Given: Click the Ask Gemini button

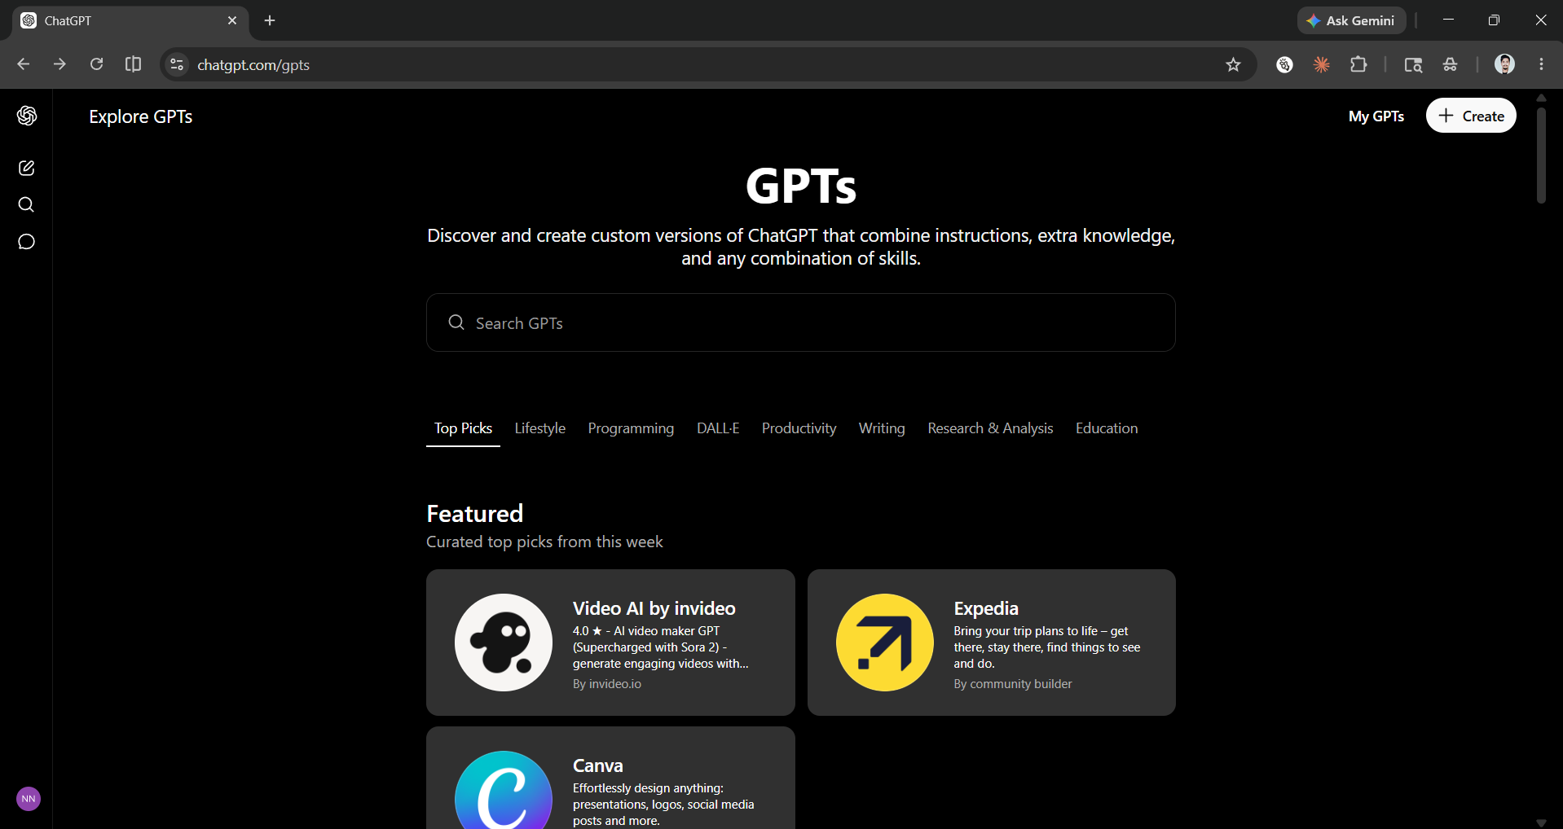Looking at the screenshot, I should coord(1351,20).
